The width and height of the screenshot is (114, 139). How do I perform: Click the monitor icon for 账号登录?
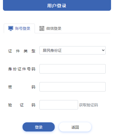pyautogui.click(x=11, y=28)
